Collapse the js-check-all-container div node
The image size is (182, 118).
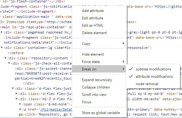click(9, 63)
